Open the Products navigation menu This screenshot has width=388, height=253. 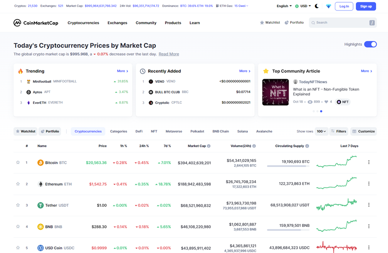pos(173,23)
